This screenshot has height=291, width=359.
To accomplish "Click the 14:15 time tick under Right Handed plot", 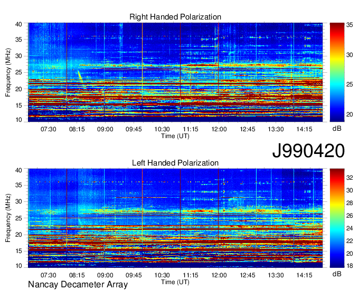I will tap(304, 129).
